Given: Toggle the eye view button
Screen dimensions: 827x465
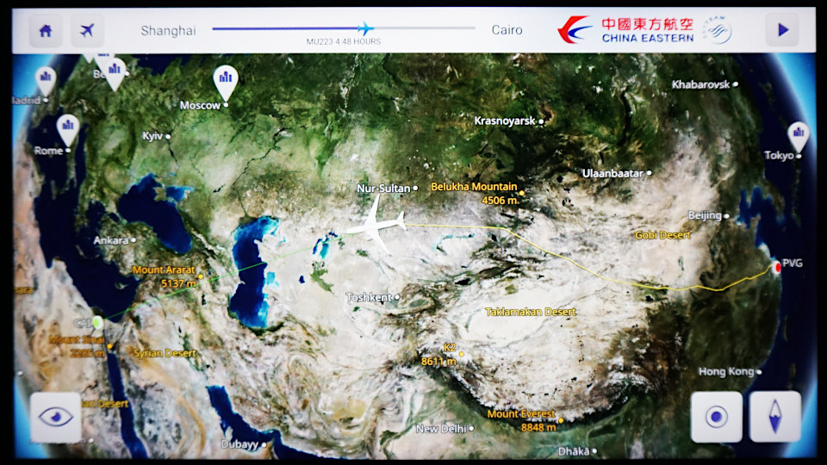Looking at the screenshot, I should point(56,417).
